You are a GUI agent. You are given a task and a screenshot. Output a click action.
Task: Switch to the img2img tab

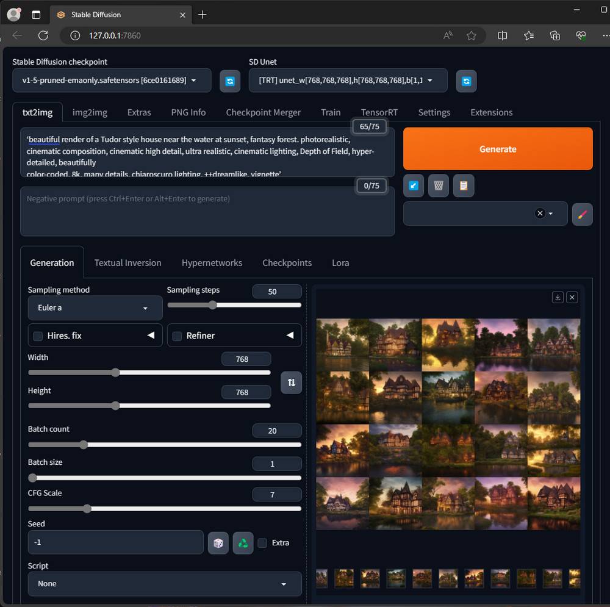pos(90,112)
